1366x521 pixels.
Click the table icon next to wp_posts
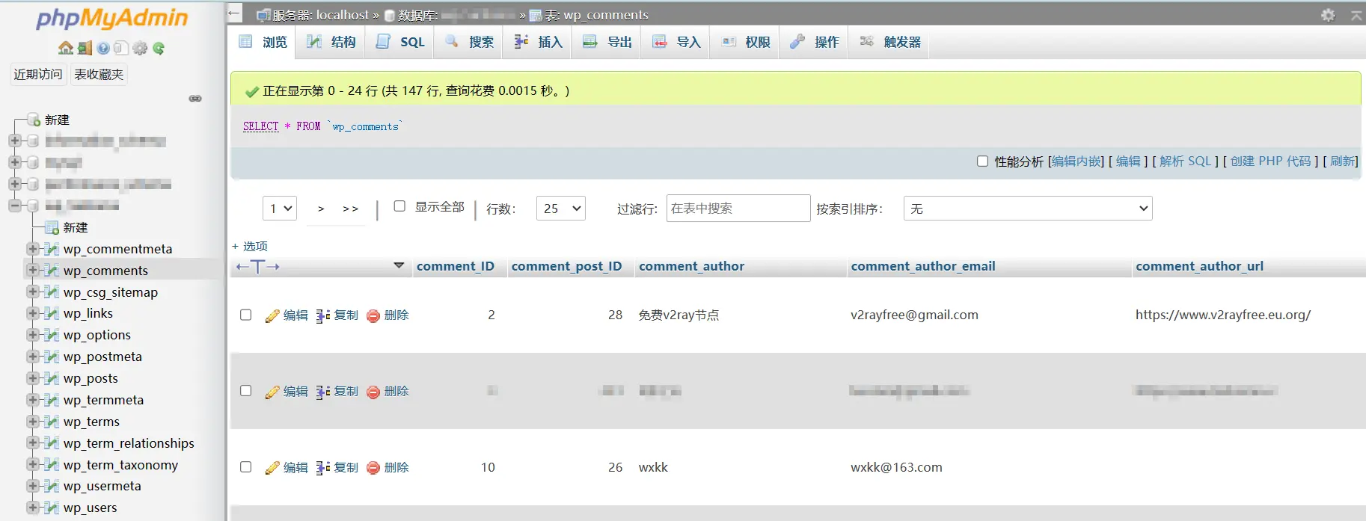(52, 378)
